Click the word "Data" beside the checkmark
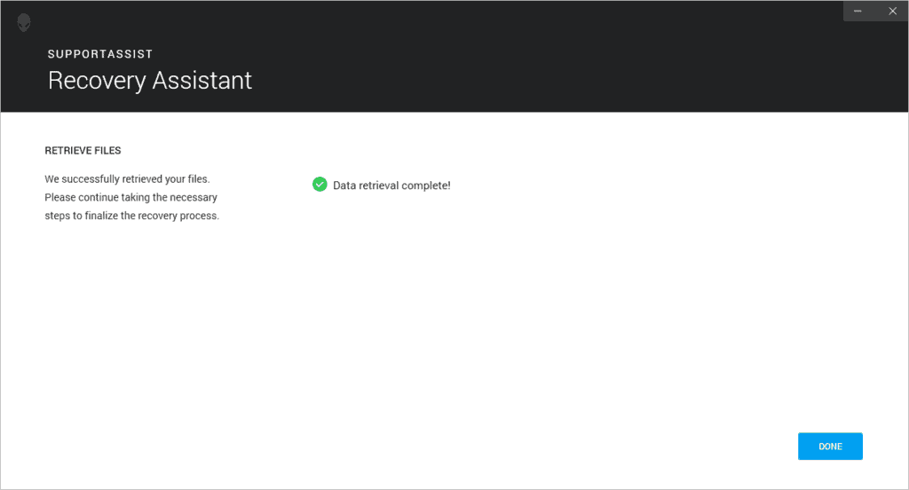 344,186
